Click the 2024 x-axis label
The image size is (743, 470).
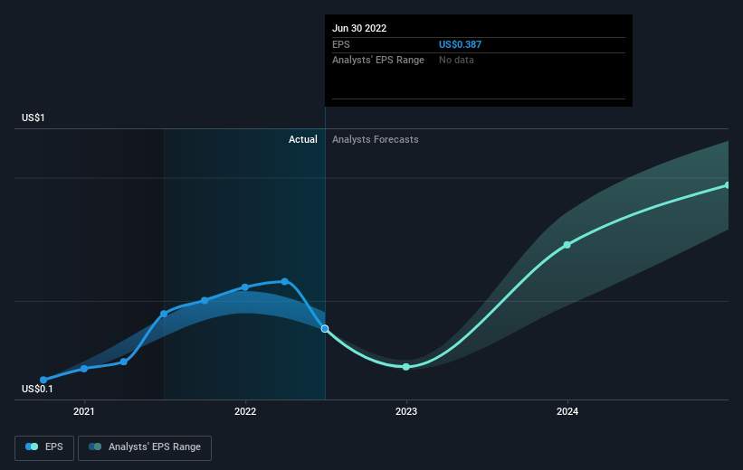tap(567, 411)
